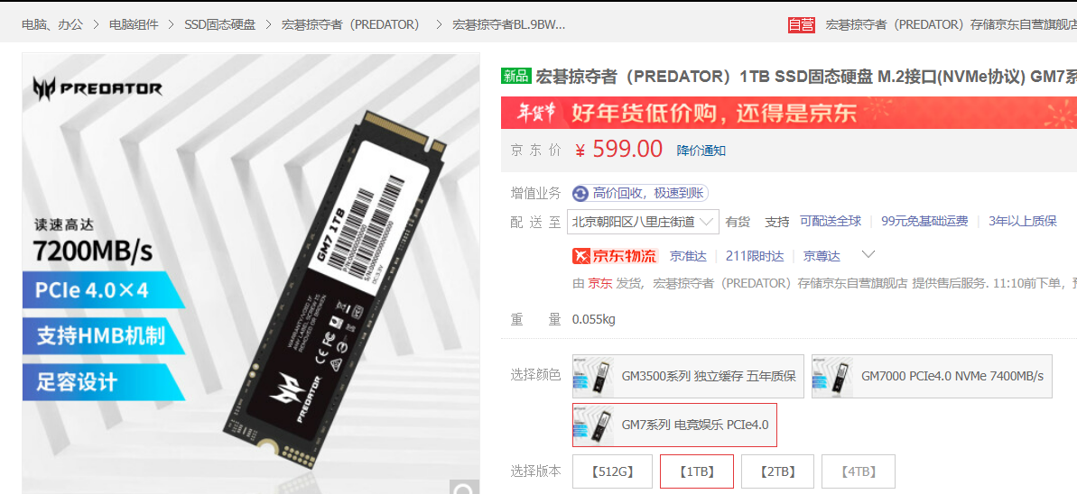
Task: Select GM3500系列 thumbnail option
Action: [686, 376]
